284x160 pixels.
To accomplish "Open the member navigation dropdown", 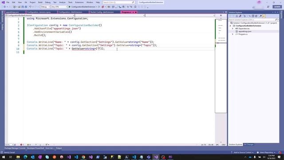I will pyautogui.click(x=180, y=16).
